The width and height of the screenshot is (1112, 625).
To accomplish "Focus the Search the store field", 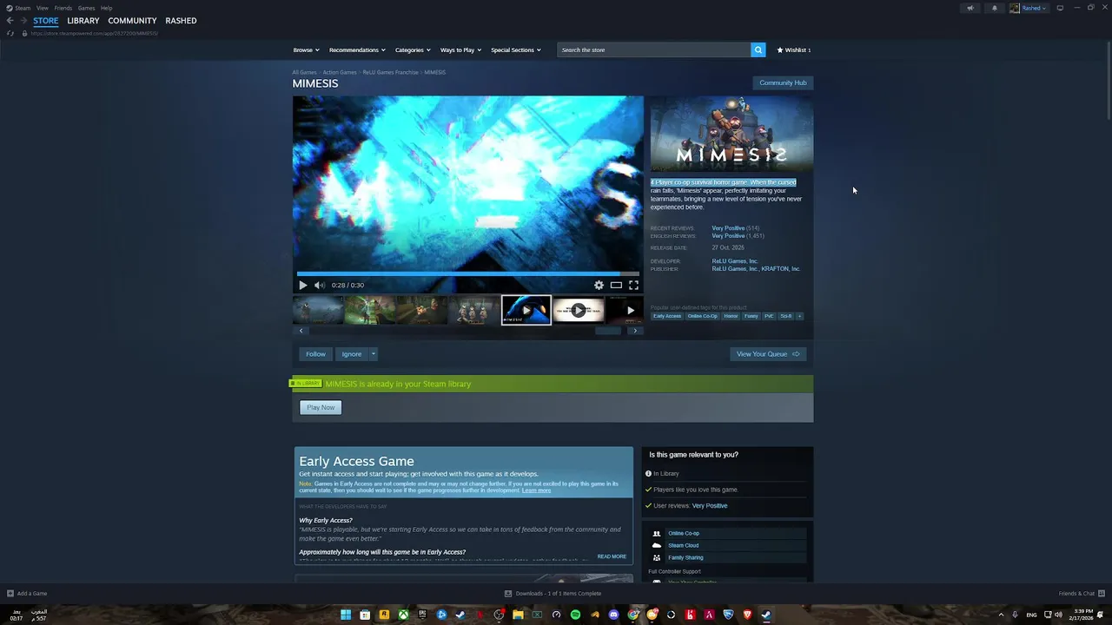I will click(x=654, y=49).
